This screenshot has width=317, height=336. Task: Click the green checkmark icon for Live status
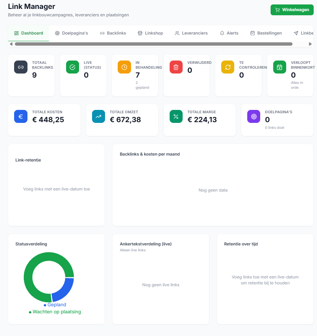[x=73, y=67]
